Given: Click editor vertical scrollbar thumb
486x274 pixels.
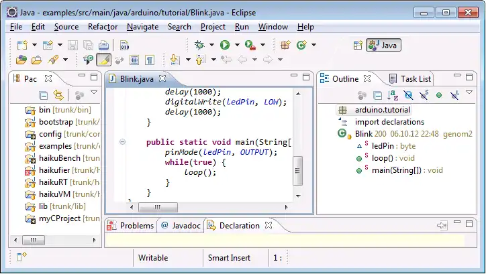Looking at the screenshot, I should point(298,170).
